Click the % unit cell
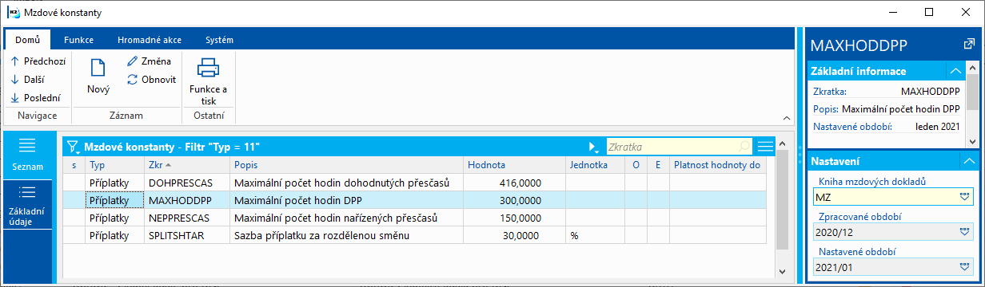985x287 pixels. pyautogui.click(x=596, y=236)
